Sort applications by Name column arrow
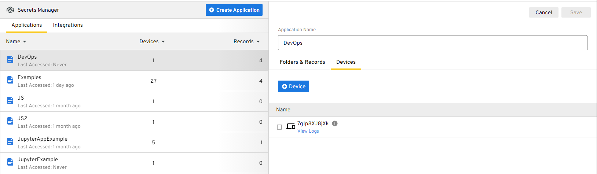 pos(25,42)
